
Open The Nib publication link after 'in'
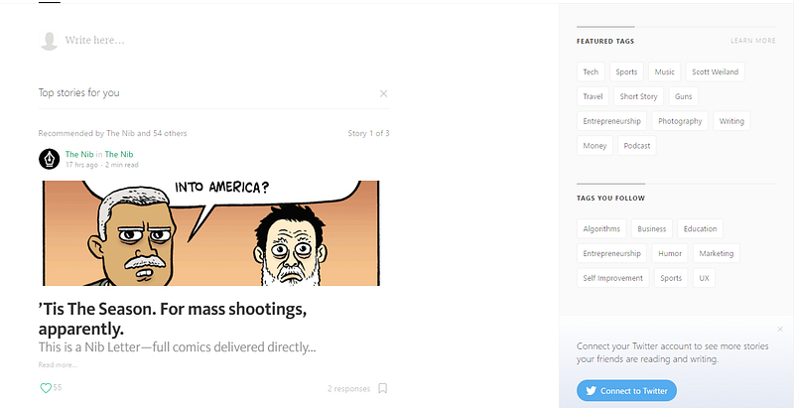[119, 155]
